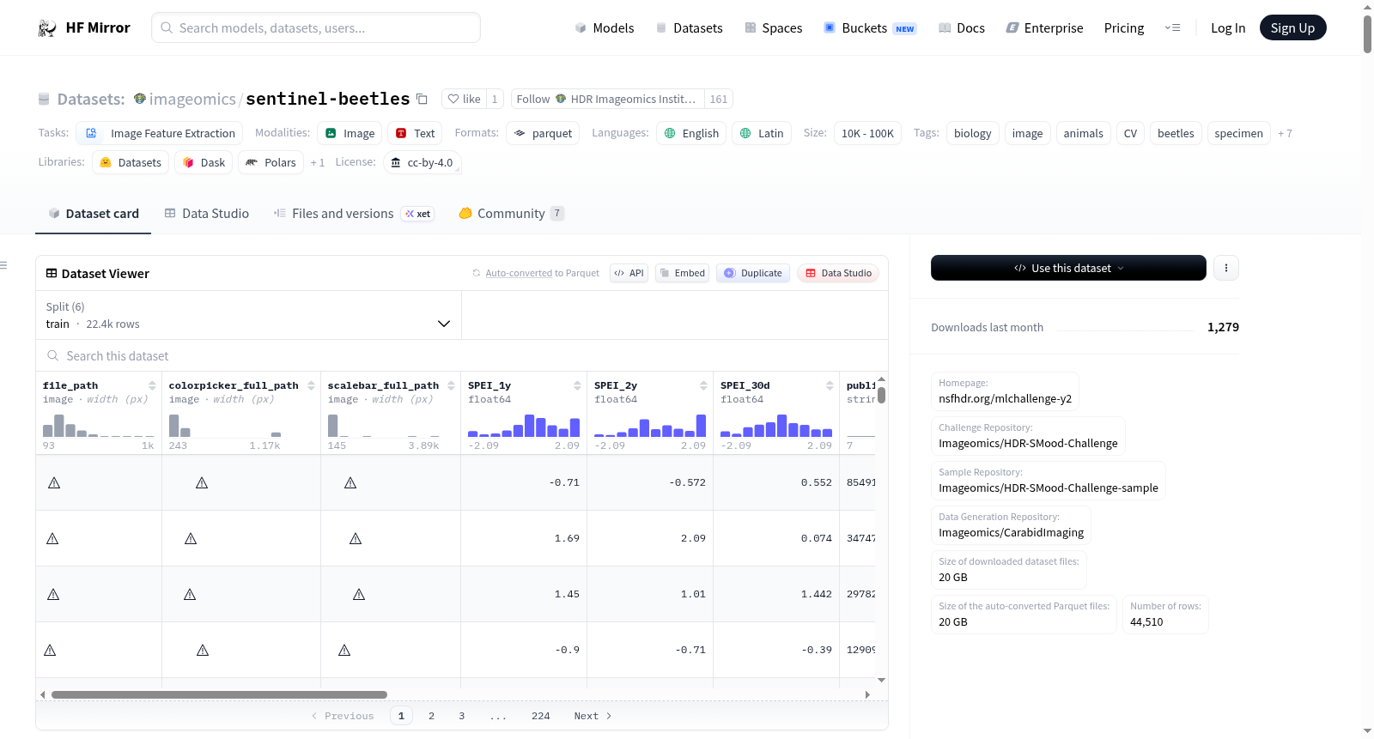Open the nsfhdr.org/mlchallenge-y2 homepage link
Image resolution: width=1374 pixels, height=739 pixels.
tap(1005, 399)
